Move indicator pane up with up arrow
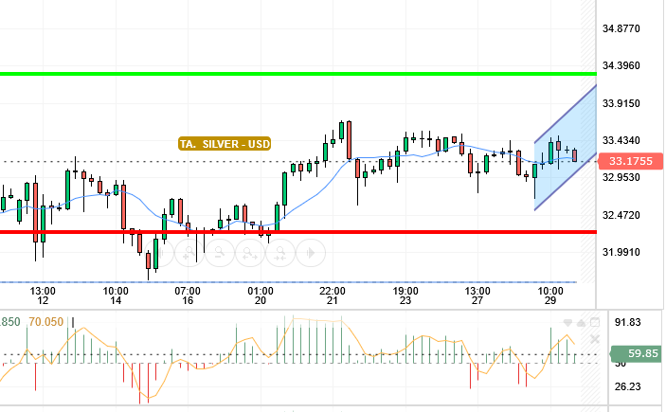The width and height of the screenshot is (666, 412). click(581, 323)
